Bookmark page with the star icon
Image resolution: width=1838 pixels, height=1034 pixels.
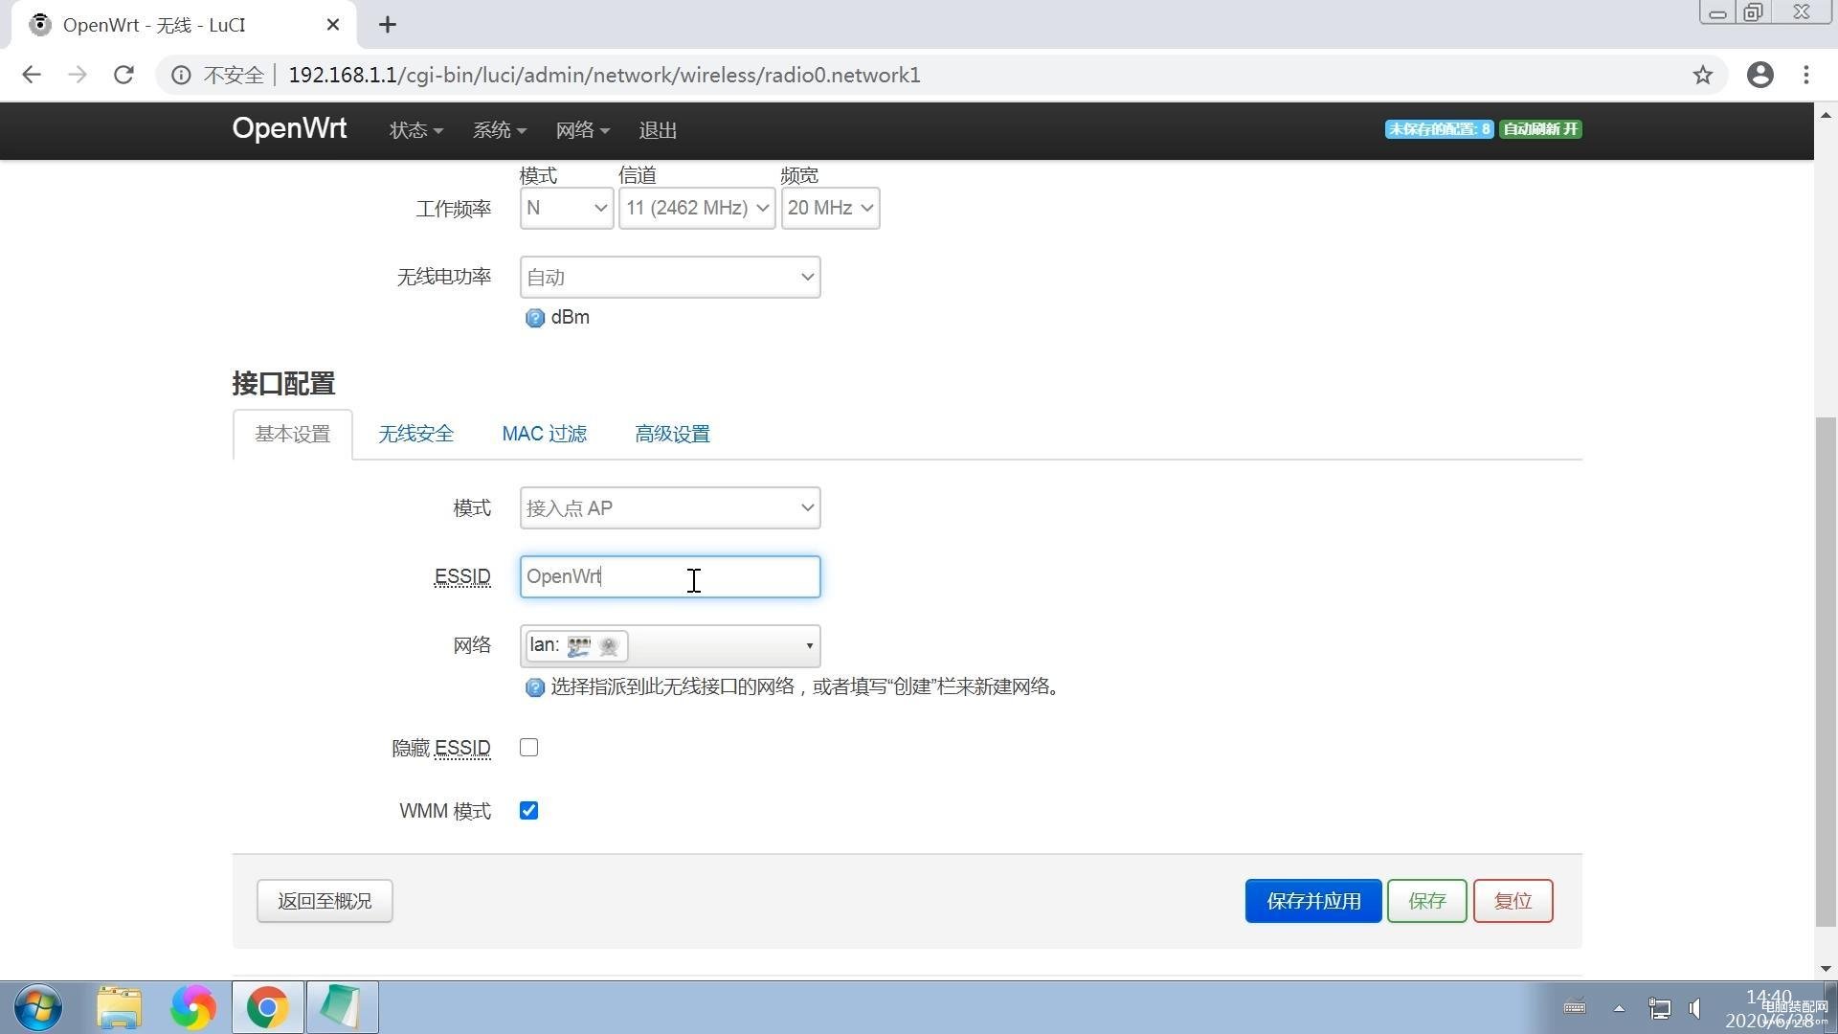[x=1702, y=75]
